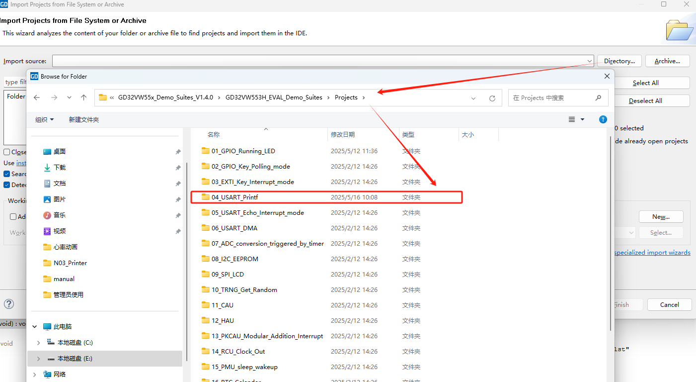Click the Up one level arrow
The image size is (696, 382).
coord(83,98)
